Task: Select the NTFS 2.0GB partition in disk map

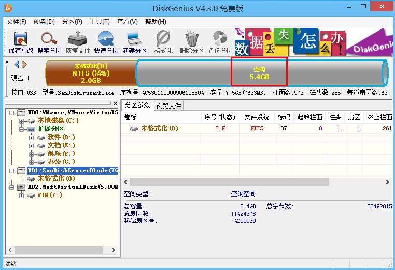Action: [x=91, y=73]
